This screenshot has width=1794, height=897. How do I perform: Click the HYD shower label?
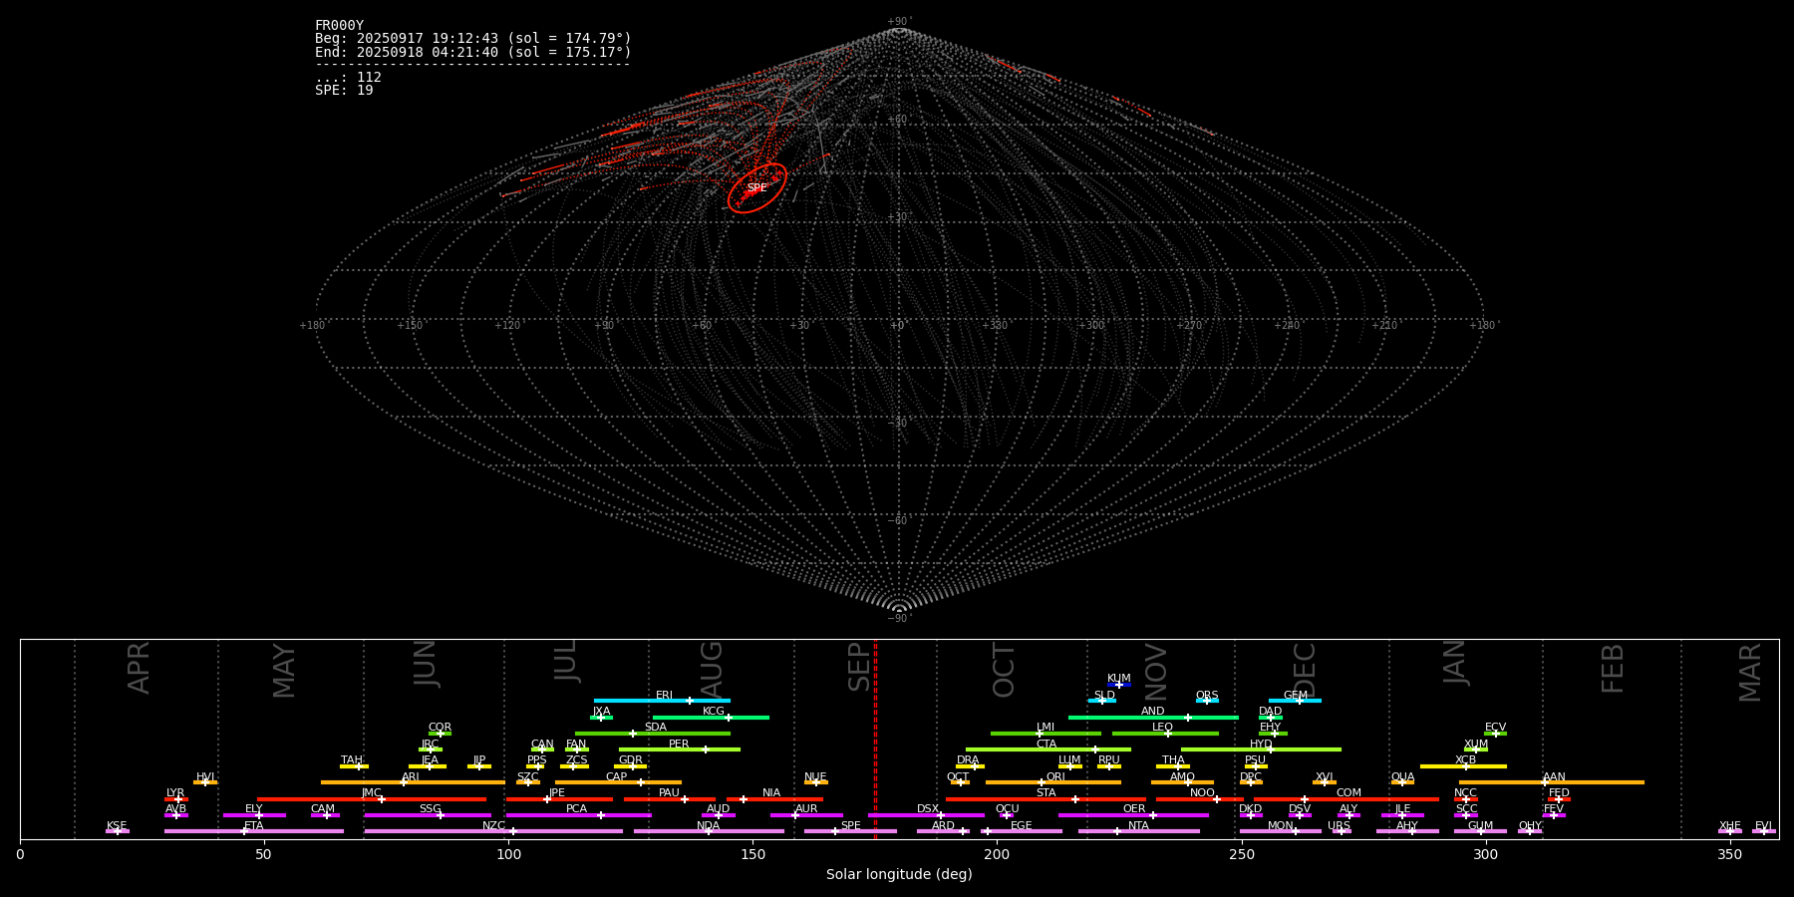1261,745
